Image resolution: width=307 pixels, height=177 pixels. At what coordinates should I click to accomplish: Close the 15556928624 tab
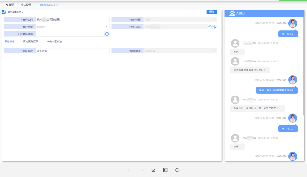point(57,5)
